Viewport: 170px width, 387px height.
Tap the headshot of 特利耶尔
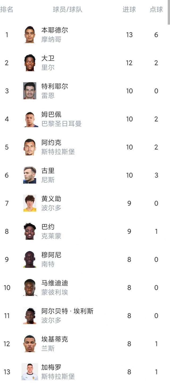pos(30,91)
